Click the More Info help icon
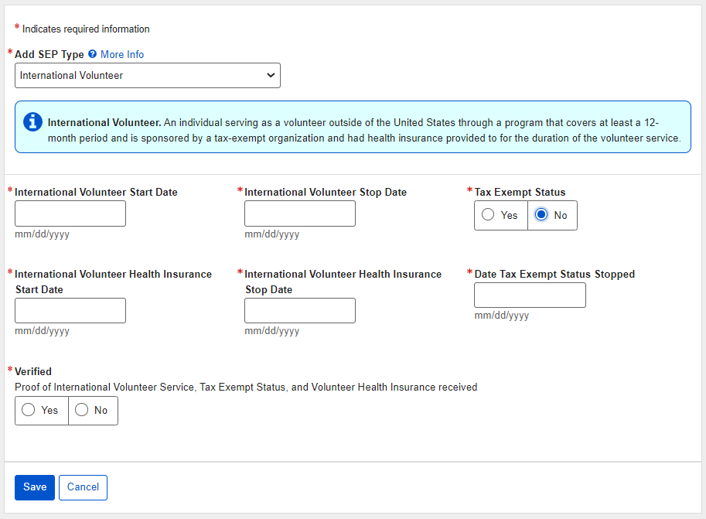The image size is (706, 519). pos(93,55)
